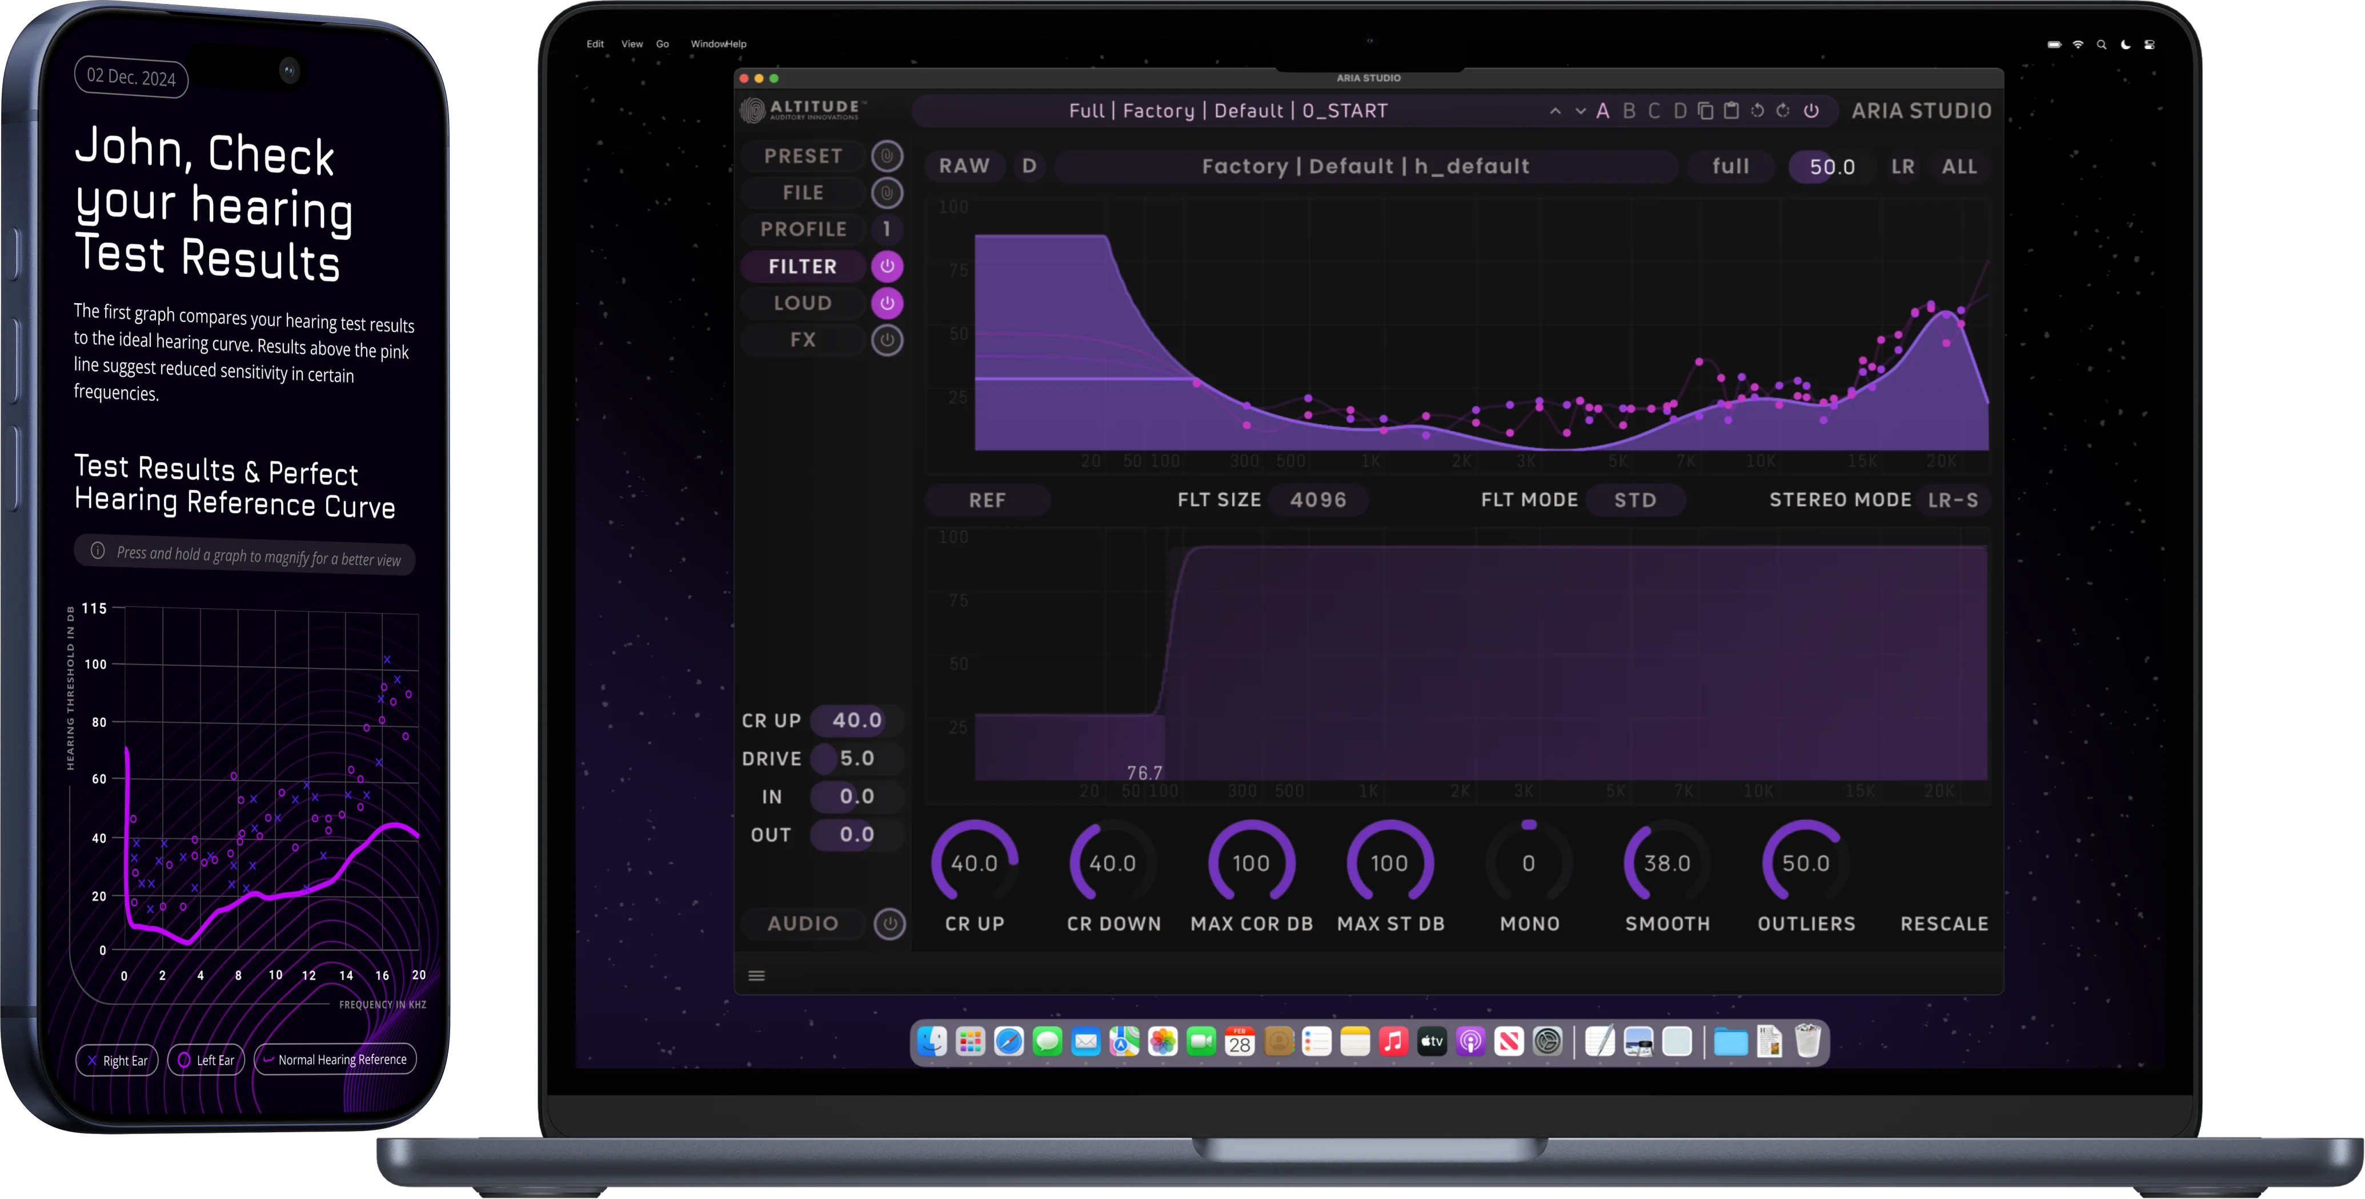Click the paste clipboard icon in header
Image resolution: width=2365 pixels, height=1199 pixels.
(1730, 111)
